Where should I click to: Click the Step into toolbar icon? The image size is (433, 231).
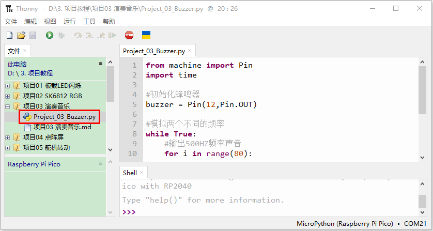[89, 35]
